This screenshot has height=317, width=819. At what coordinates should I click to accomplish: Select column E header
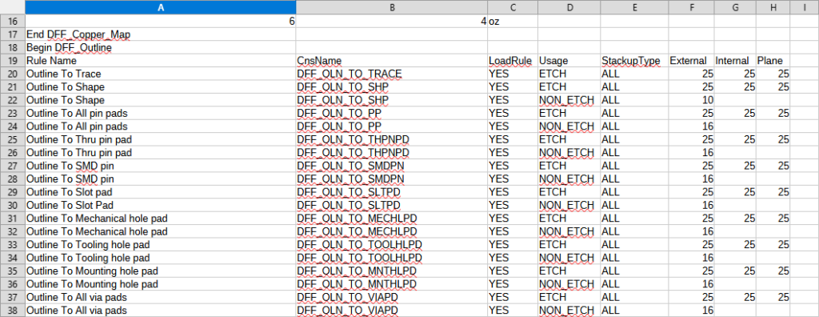[x=634, y=6]
